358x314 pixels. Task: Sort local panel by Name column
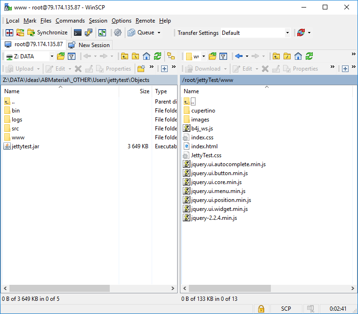[x=60, y=91]
